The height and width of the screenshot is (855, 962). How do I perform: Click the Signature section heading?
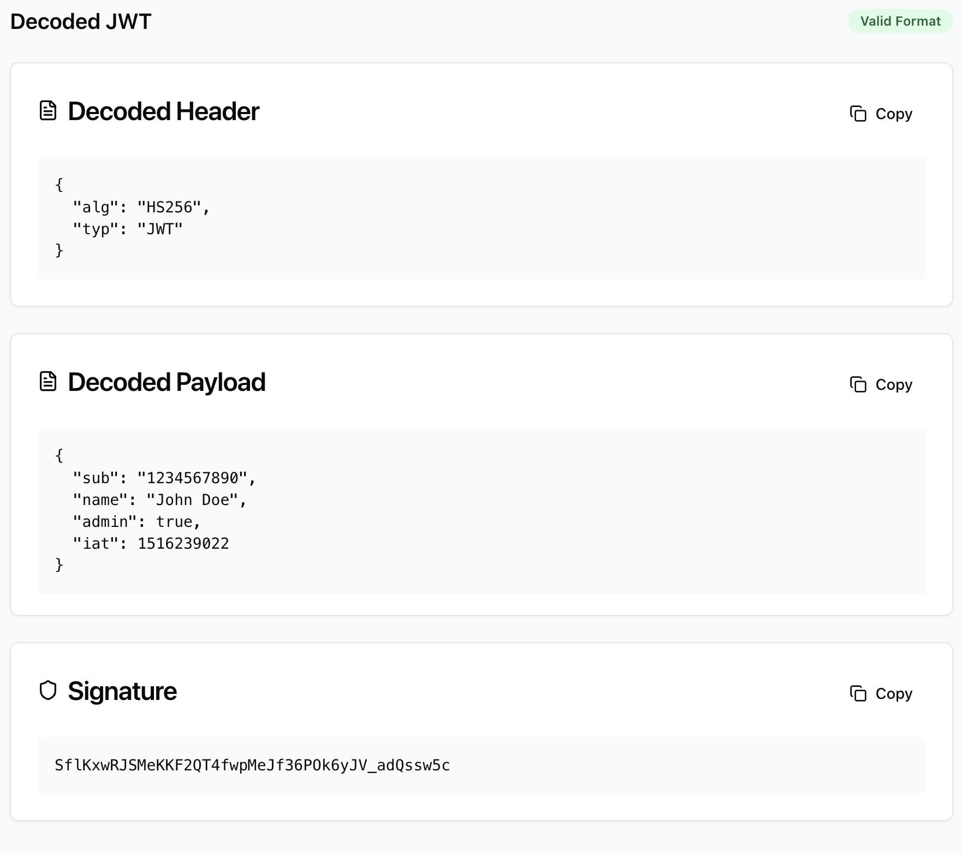pyautogui.click(x=121, y=690)
